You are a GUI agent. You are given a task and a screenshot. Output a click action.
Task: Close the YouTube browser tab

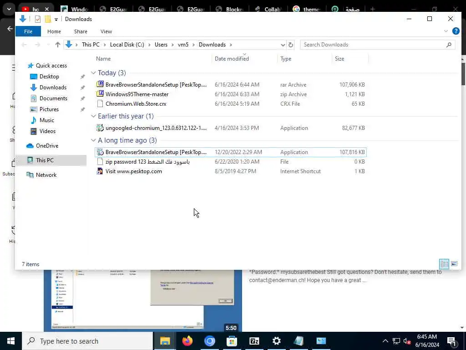point(47,9)
